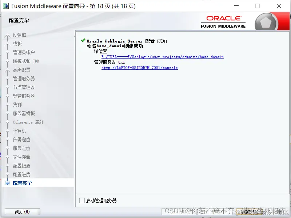
Task: Select the 管理服务器 step
Action: [24, 78]
